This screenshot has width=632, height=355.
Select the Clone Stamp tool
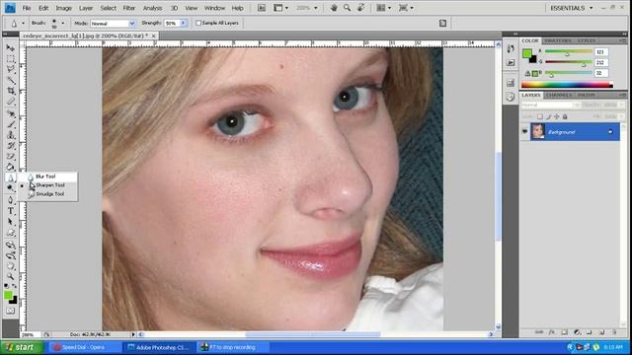point(11,135)
